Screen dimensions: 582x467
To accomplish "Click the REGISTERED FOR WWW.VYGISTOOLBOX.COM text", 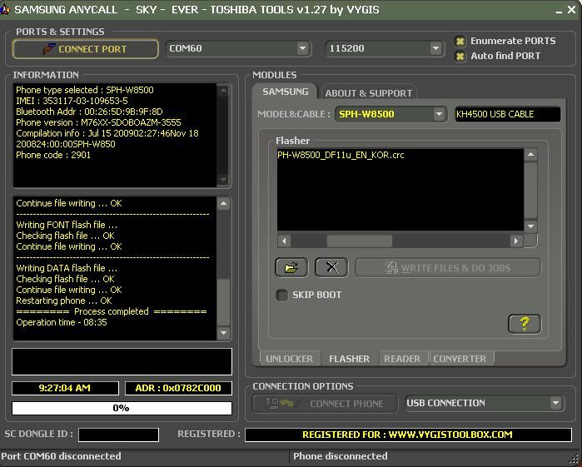I will (407, 435).
